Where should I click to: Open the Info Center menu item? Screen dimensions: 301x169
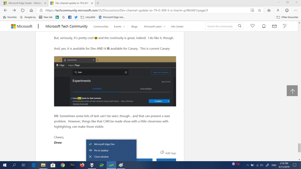[177, 26]
